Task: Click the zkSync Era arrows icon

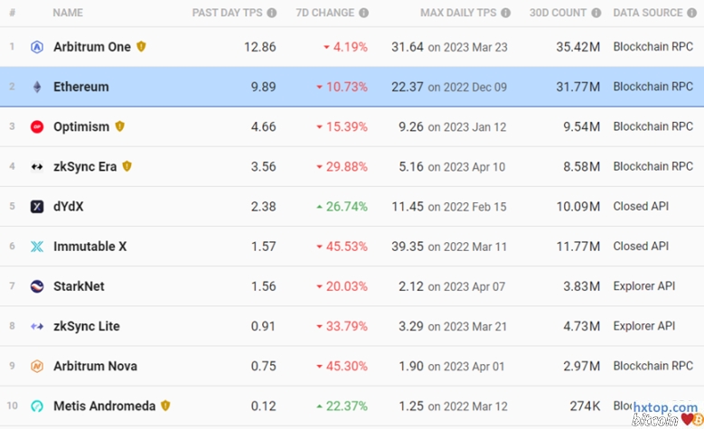Action: click(x=37, y=167)
